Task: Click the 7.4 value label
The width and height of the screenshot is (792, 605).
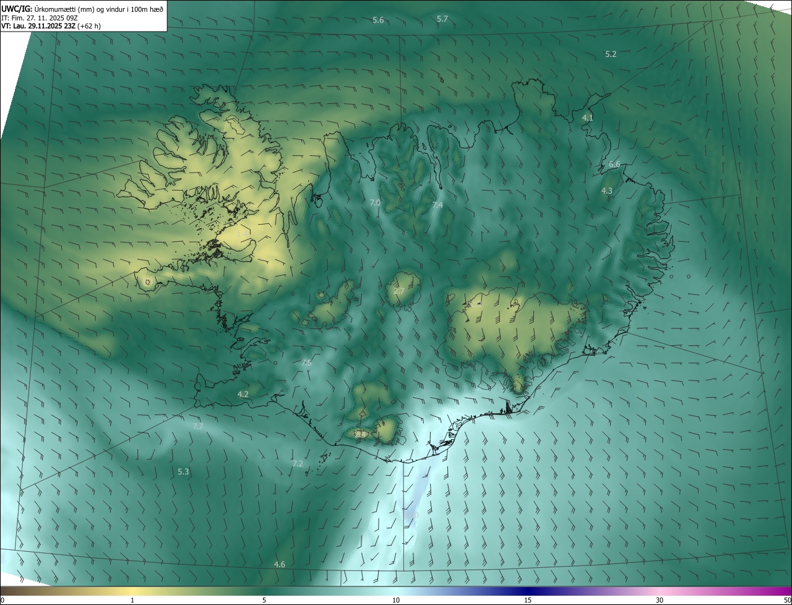Action: click(437, 205)
